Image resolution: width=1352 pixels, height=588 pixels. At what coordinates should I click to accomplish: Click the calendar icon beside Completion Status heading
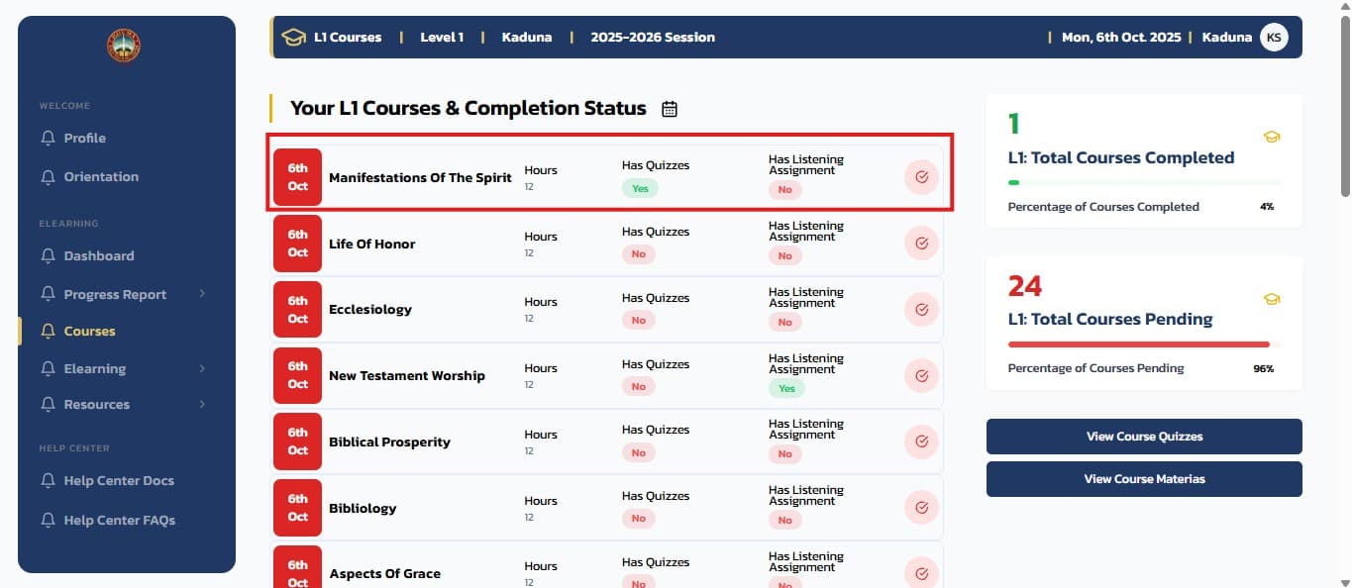pos(669,109)
